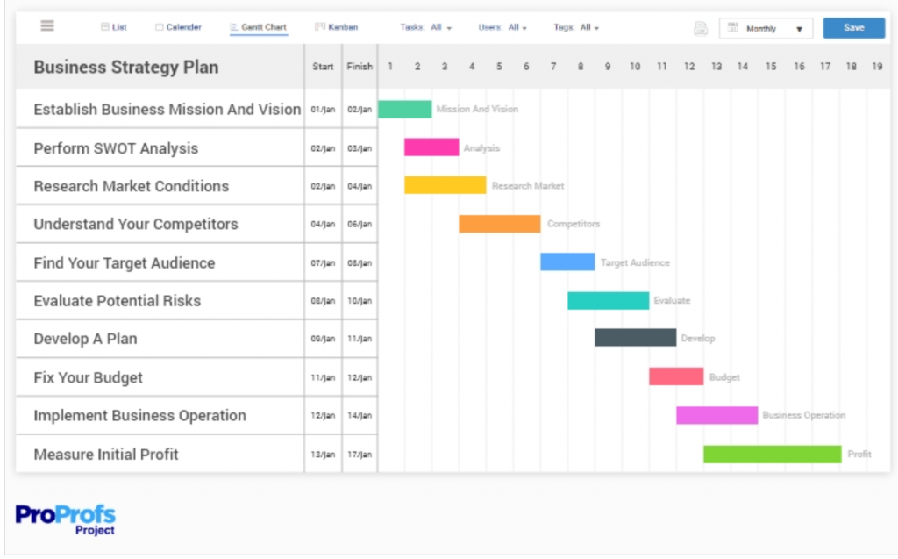
Task: Click task Establish Business Mission And Vision
Action: coord(167,109)
